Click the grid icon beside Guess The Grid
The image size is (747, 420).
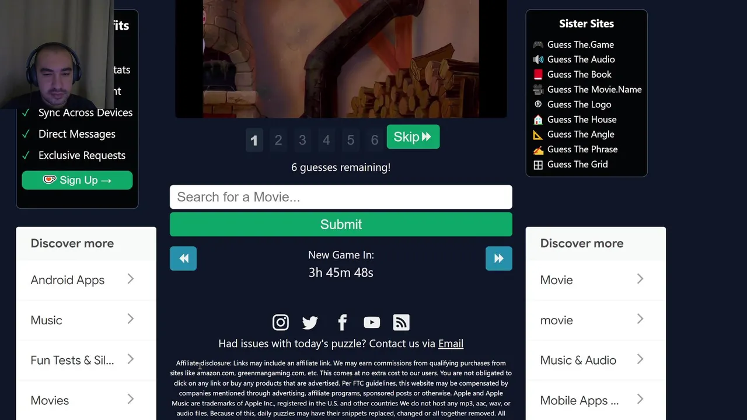coord(538,164)
